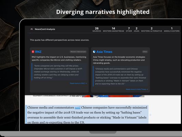Click the 26 Sources count
Image resolution: width=182 pixels, height=137 pixels.
(97, 29)
